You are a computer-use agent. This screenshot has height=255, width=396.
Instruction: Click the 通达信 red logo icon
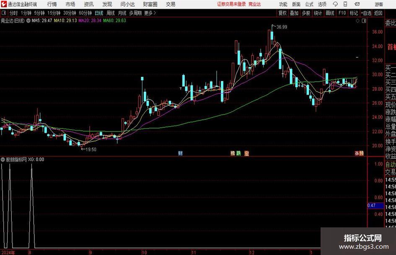click(x=4, y=4)
